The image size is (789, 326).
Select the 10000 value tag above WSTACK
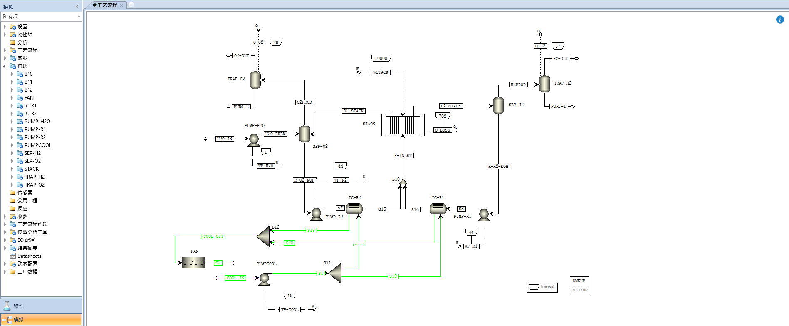point(381,58)
